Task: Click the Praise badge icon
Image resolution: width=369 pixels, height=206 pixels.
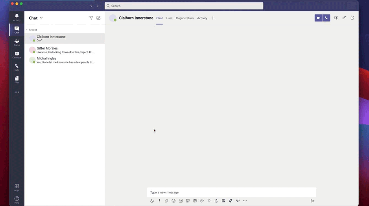Action: pos(209,201)
